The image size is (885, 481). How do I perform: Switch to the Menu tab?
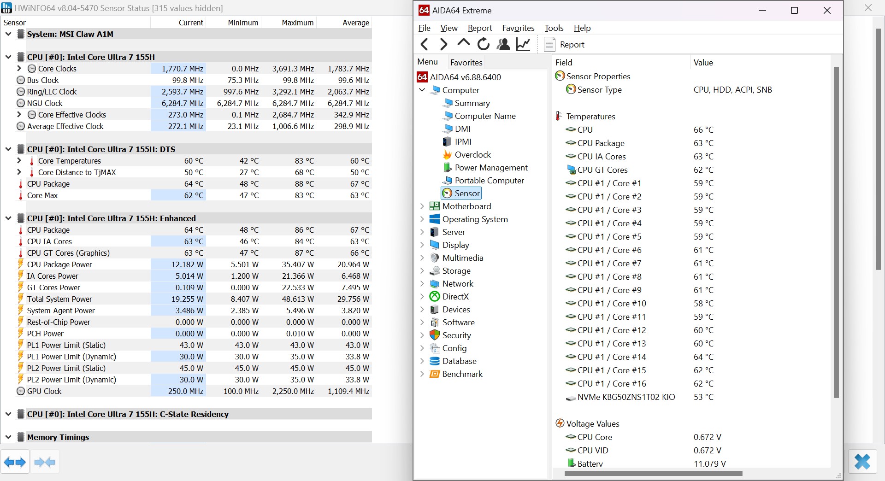pos(427,62)
